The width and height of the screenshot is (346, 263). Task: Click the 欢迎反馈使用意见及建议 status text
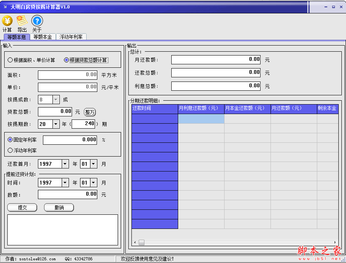click(x=147, y=259)
